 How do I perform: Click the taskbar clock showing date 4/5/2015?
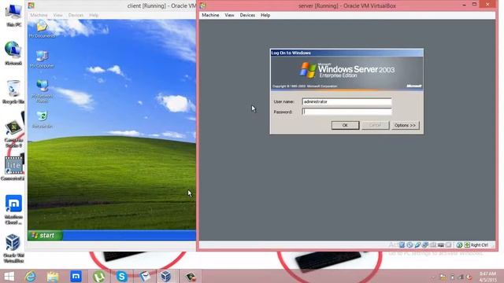[488, 277]
